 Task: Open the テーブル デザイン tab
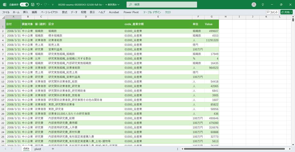click(152, 12)
